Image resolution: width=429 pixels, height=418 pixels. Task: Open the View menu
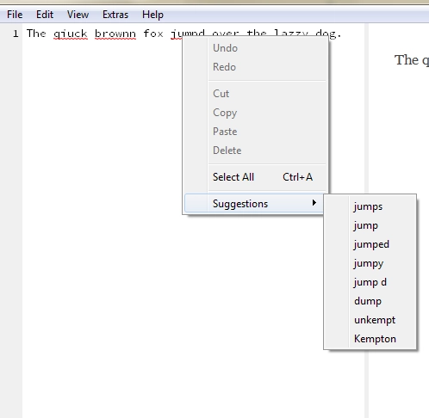[78, 15]
